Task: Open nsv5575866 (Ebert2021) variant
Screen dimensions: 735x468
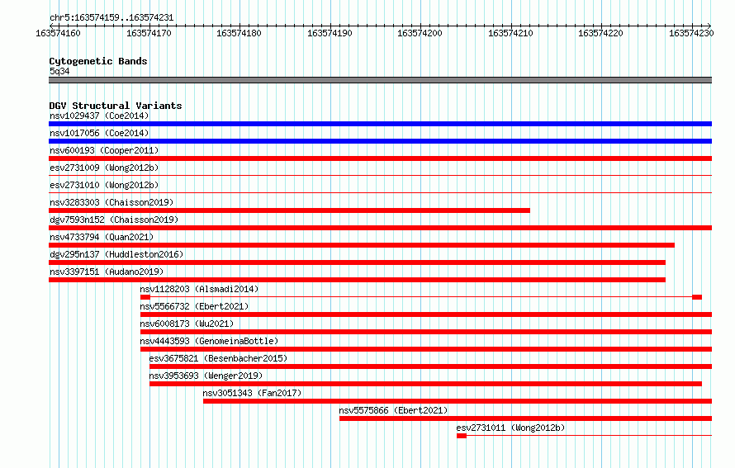Action: pos(393,410)
